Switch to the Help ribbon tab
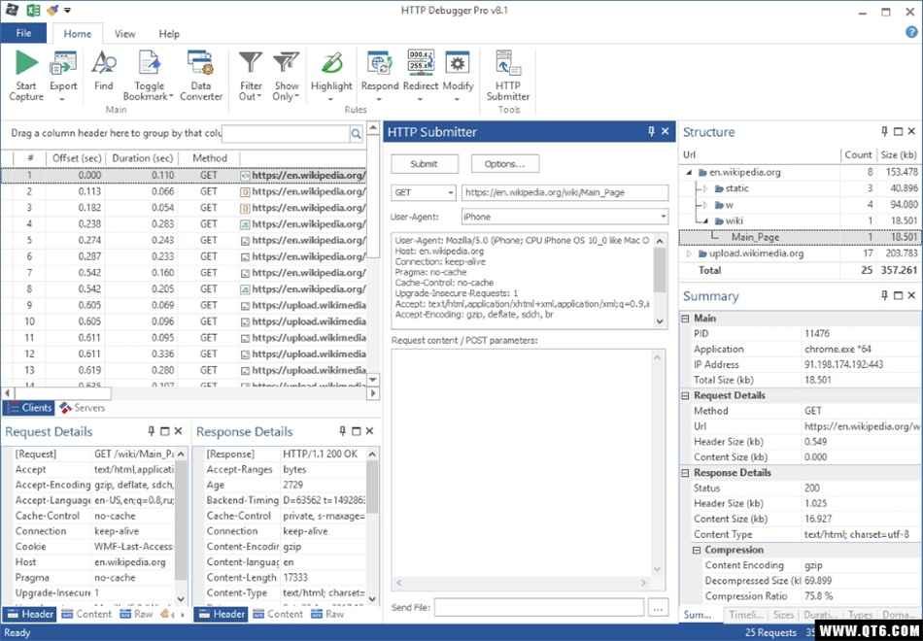 point(169,34)
